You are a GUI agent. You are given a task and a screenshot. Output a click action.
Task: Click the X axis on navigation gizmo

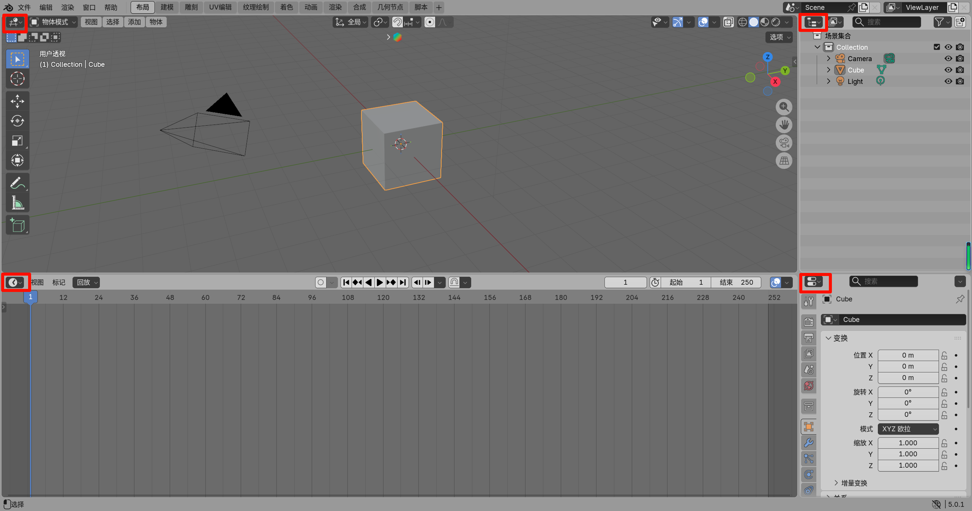click(775, 82)
